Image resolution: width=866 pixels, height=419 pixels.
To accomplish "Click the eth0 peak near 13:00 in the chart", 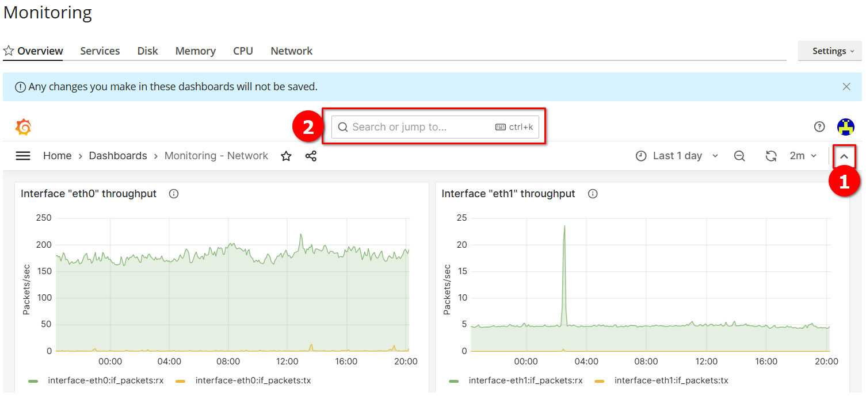I will click(301, 235).
